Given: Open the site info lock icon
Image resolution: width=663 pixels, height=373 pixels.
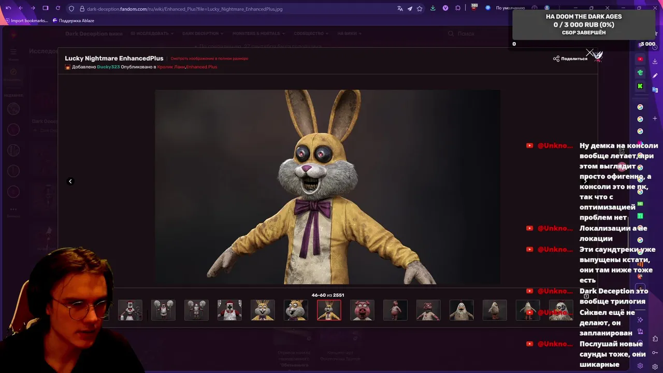Looking at the screenshot, I should coord(81,9).
